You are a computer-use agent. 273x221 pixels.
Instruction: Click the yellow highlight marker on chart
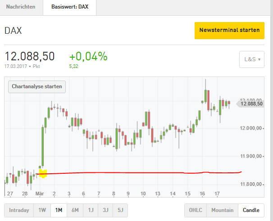coord(43,173)
